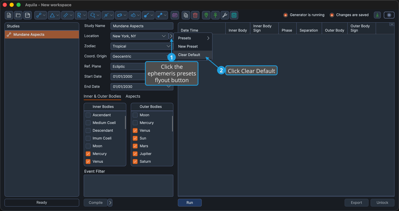Click the new document icon in toolbar
Screen dimensions: 399x211
pyautogui.click(x=9, y=15)
